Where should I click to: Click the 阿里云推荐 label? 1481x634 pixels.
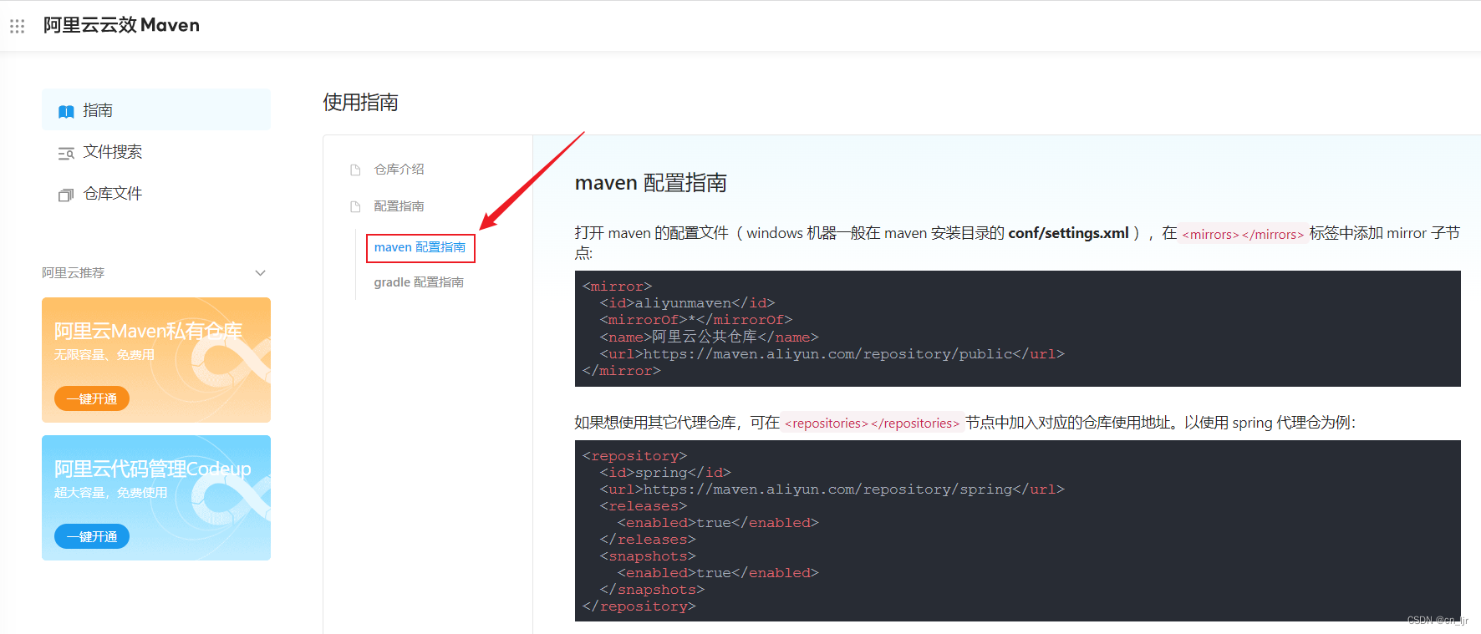[x=74, y=273]
